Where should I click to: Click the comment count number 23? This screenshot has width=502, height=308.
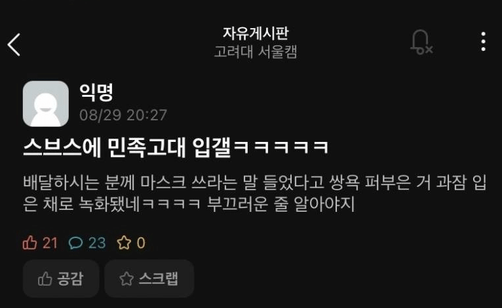[97, 243]
